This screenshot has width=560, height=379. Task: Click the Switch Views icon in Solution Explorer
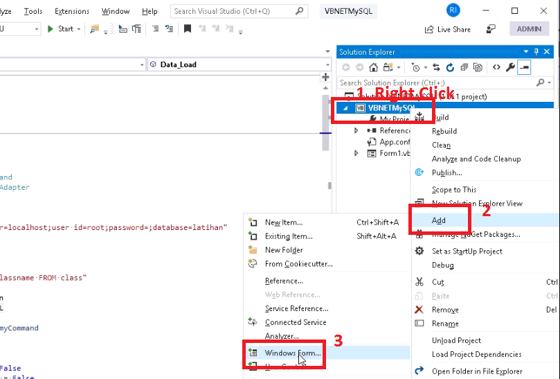pos(388,67)
